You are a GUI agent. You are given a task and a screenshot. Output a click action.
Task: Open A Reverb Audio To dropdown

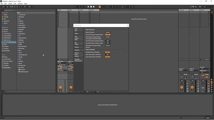[x=184, y=70]
